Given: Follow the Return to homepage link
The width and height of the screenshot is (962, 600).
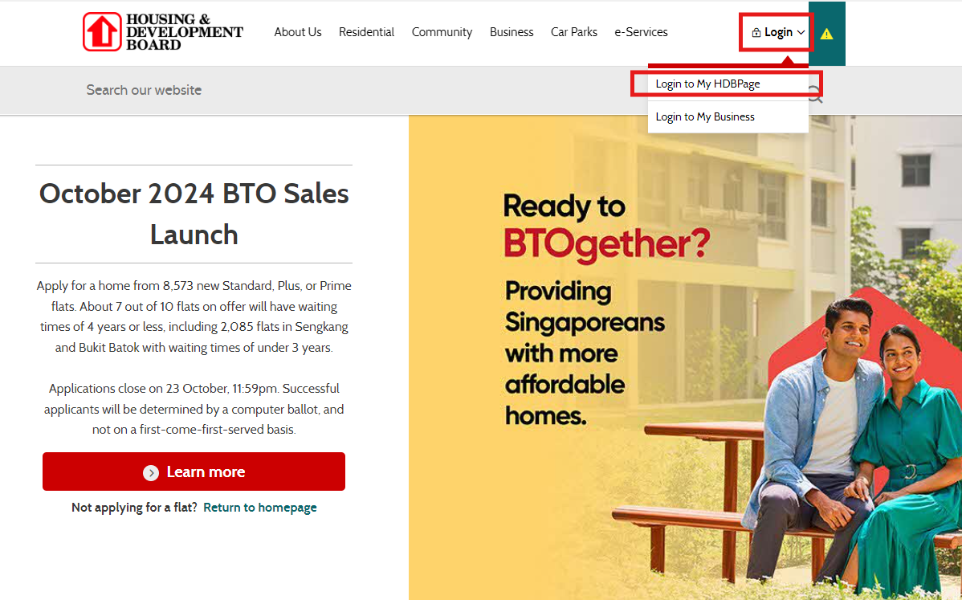Looking at the screenshot, I should pos(260,508).
